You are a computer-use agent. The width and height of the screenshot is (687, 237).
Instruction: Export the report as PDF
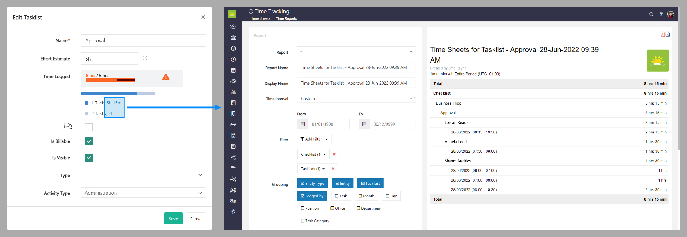pyautogui.click(x=662, y=34)
